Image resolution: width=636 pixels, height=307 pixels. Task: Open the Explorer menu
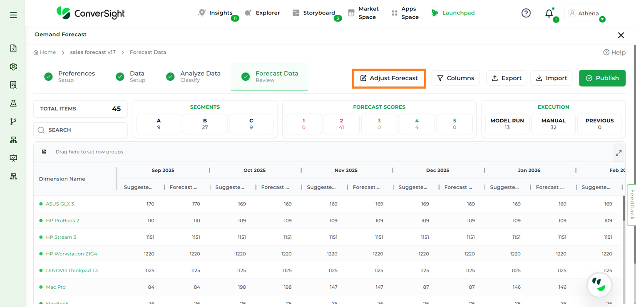coord(262,13)
